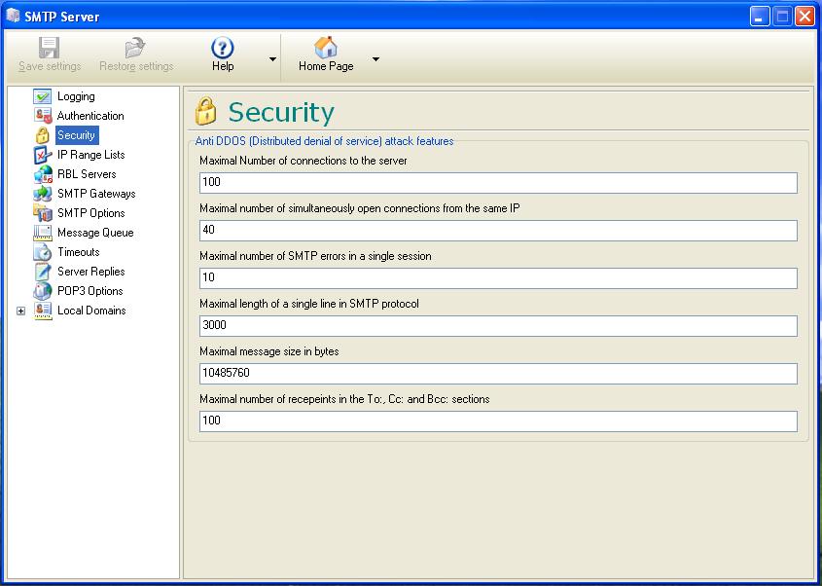Focus the SMTP errors per session field

(498, 278)
